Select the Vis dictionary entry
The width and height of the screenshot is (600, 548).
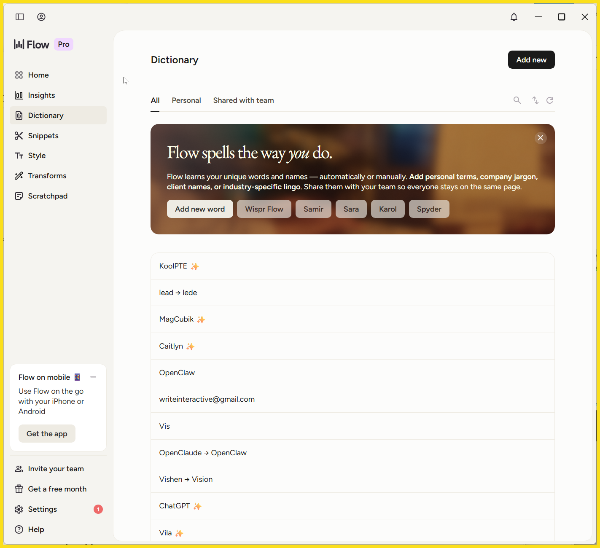(x=352, y=426)
